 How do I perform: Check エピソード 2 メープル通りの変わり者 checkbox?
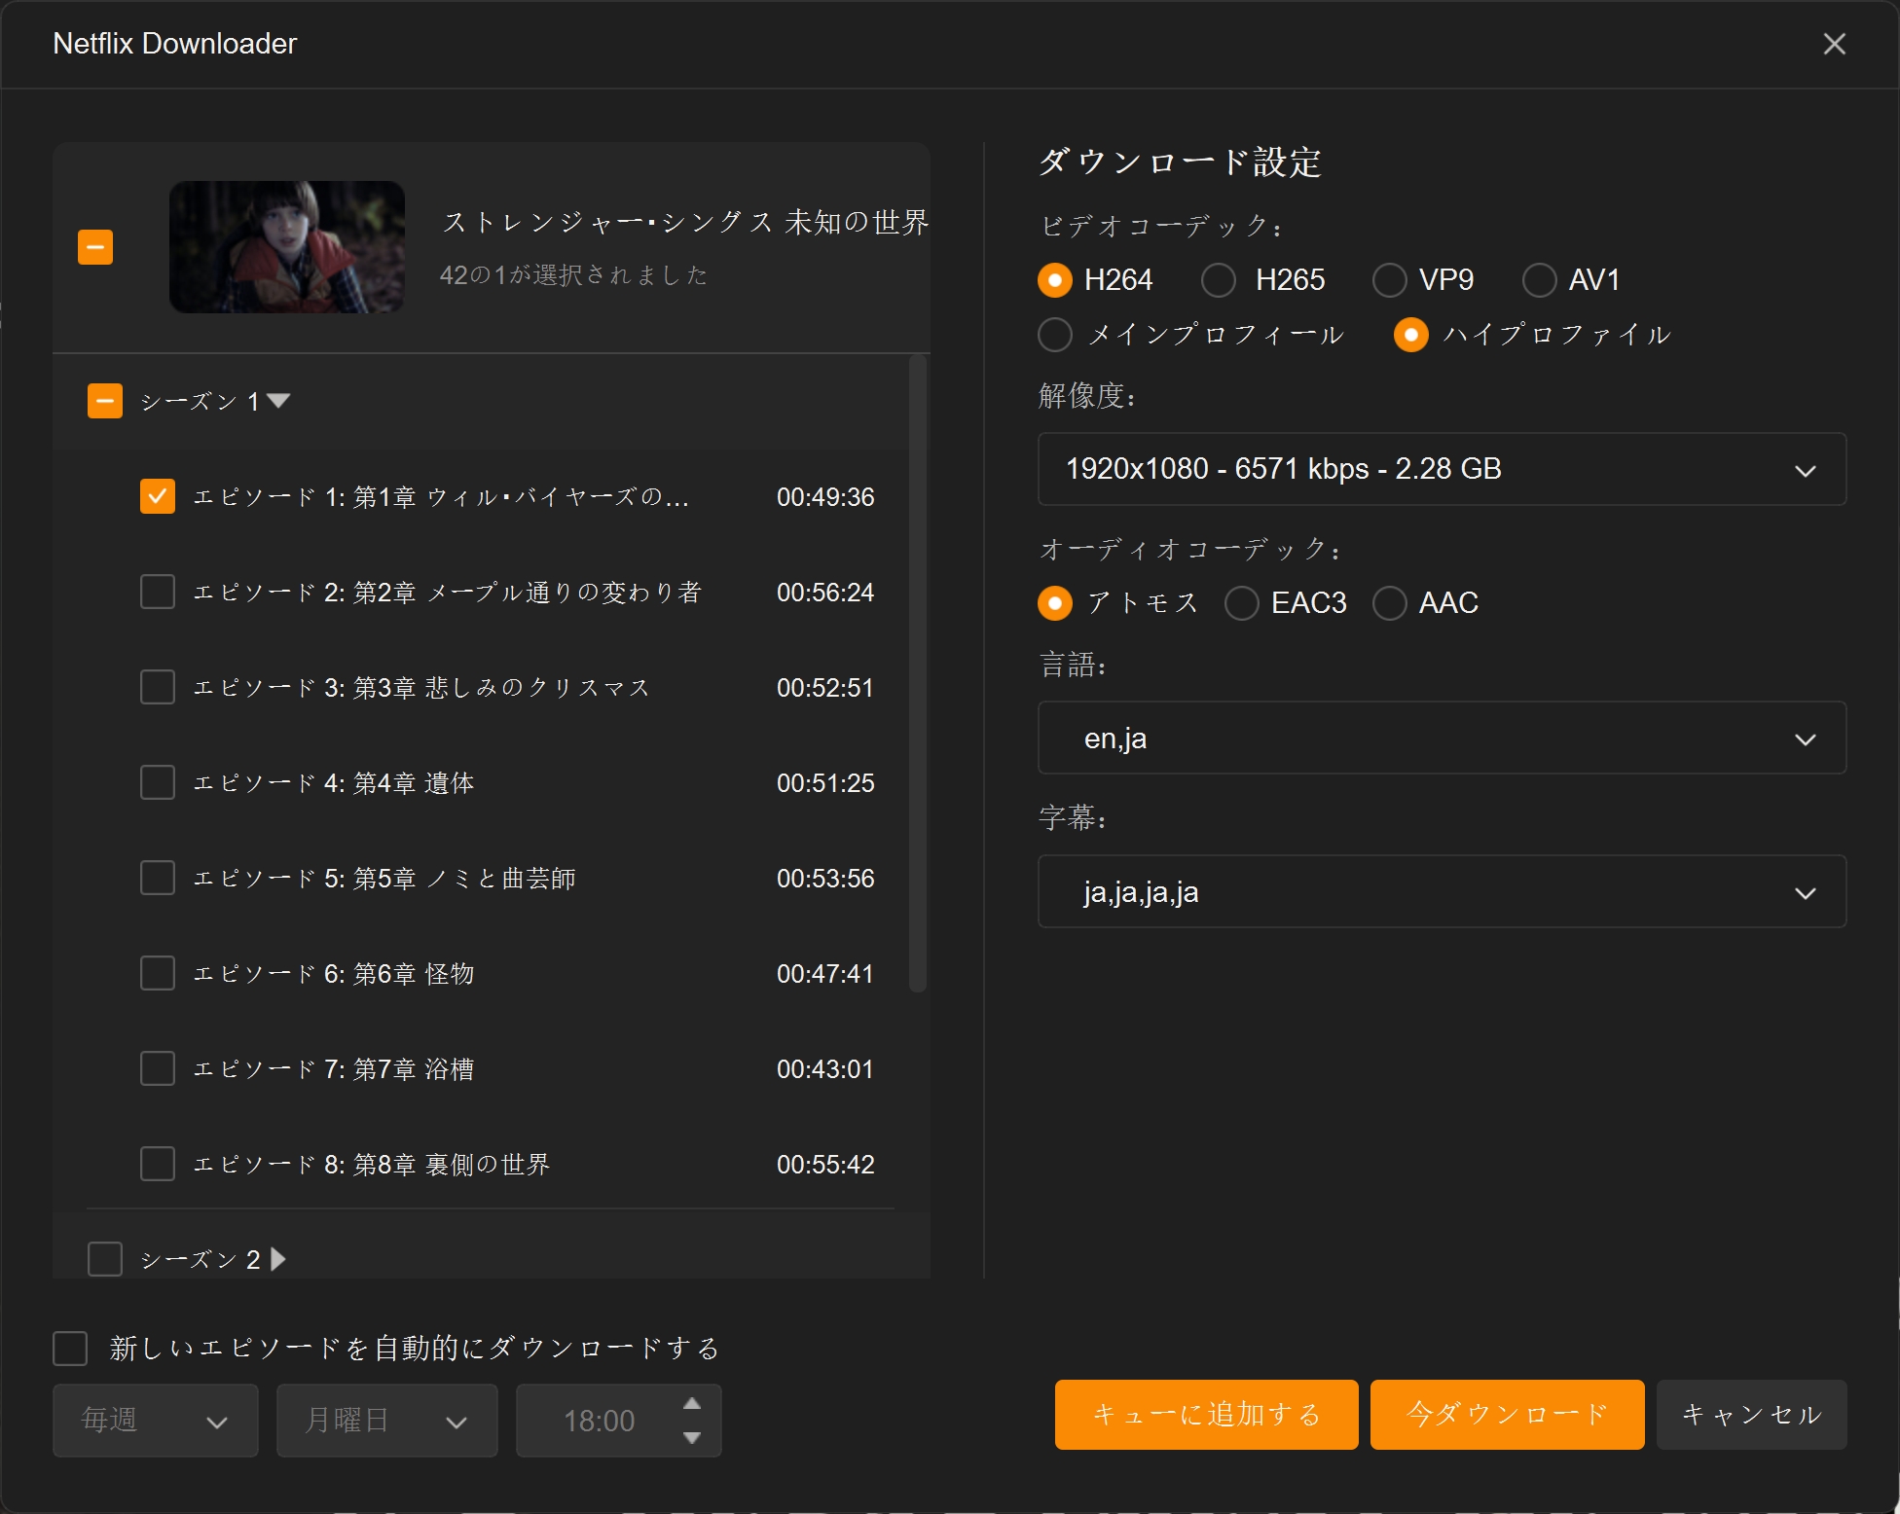click(x=158, y=592)
